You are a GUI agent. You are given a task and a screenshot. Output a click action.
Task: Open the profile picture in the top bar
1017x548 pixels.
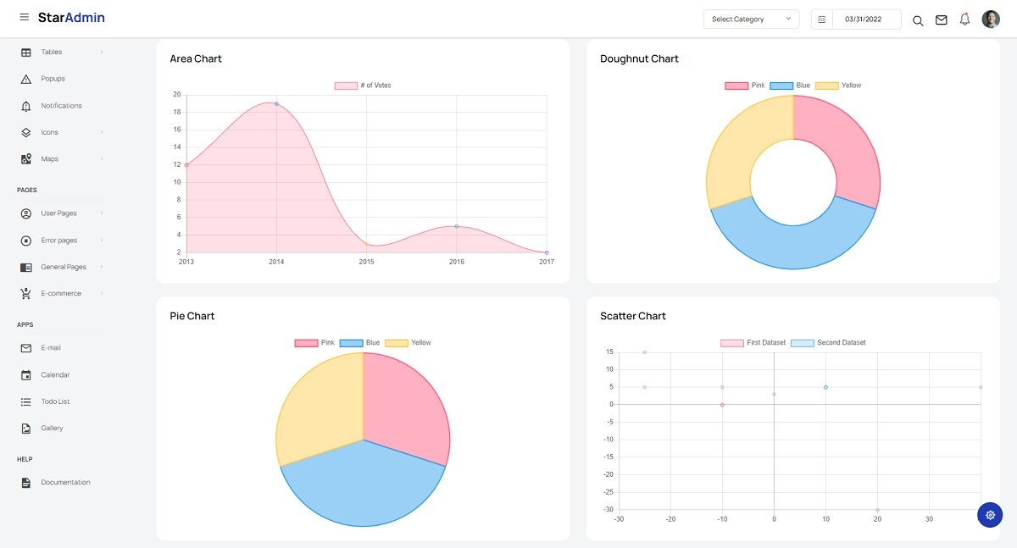(991, 19)
